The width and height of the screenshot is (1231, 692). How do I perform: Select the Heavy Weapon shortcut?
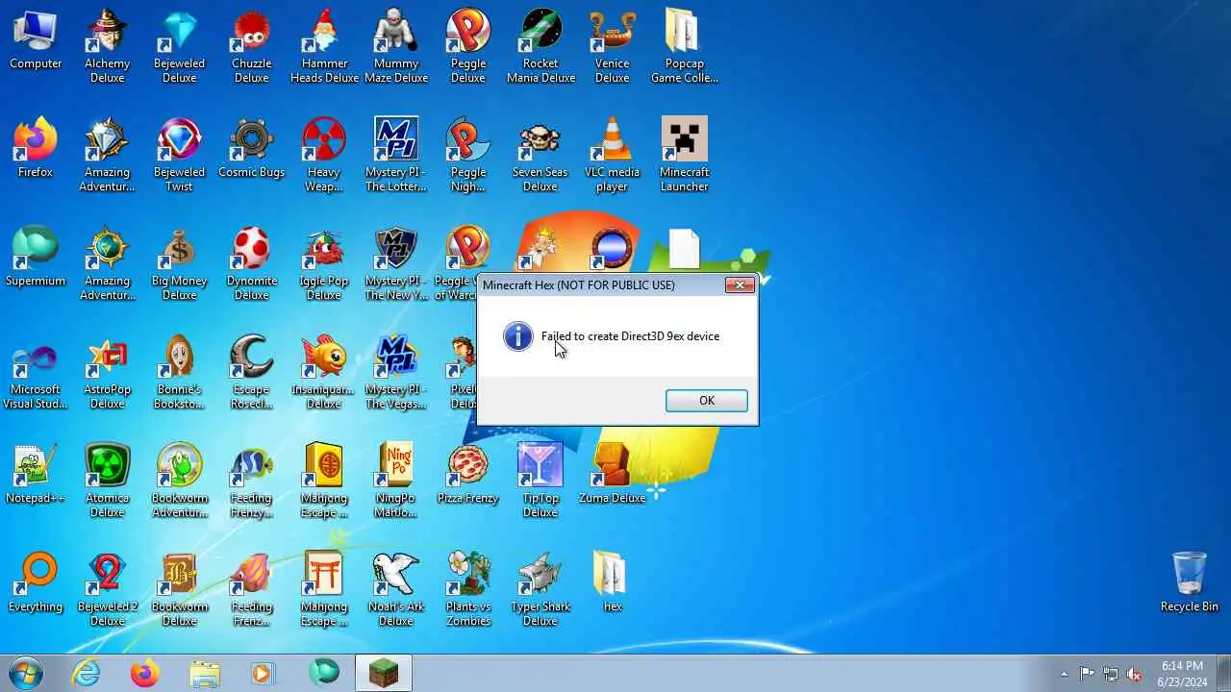pyautogui.click(x=324, y=155)
